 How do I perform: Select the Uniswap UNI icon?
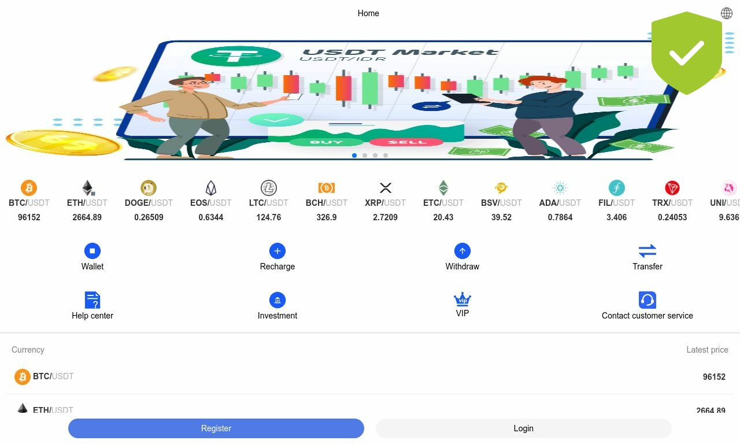pyautogui.click(x=730, y=188)
